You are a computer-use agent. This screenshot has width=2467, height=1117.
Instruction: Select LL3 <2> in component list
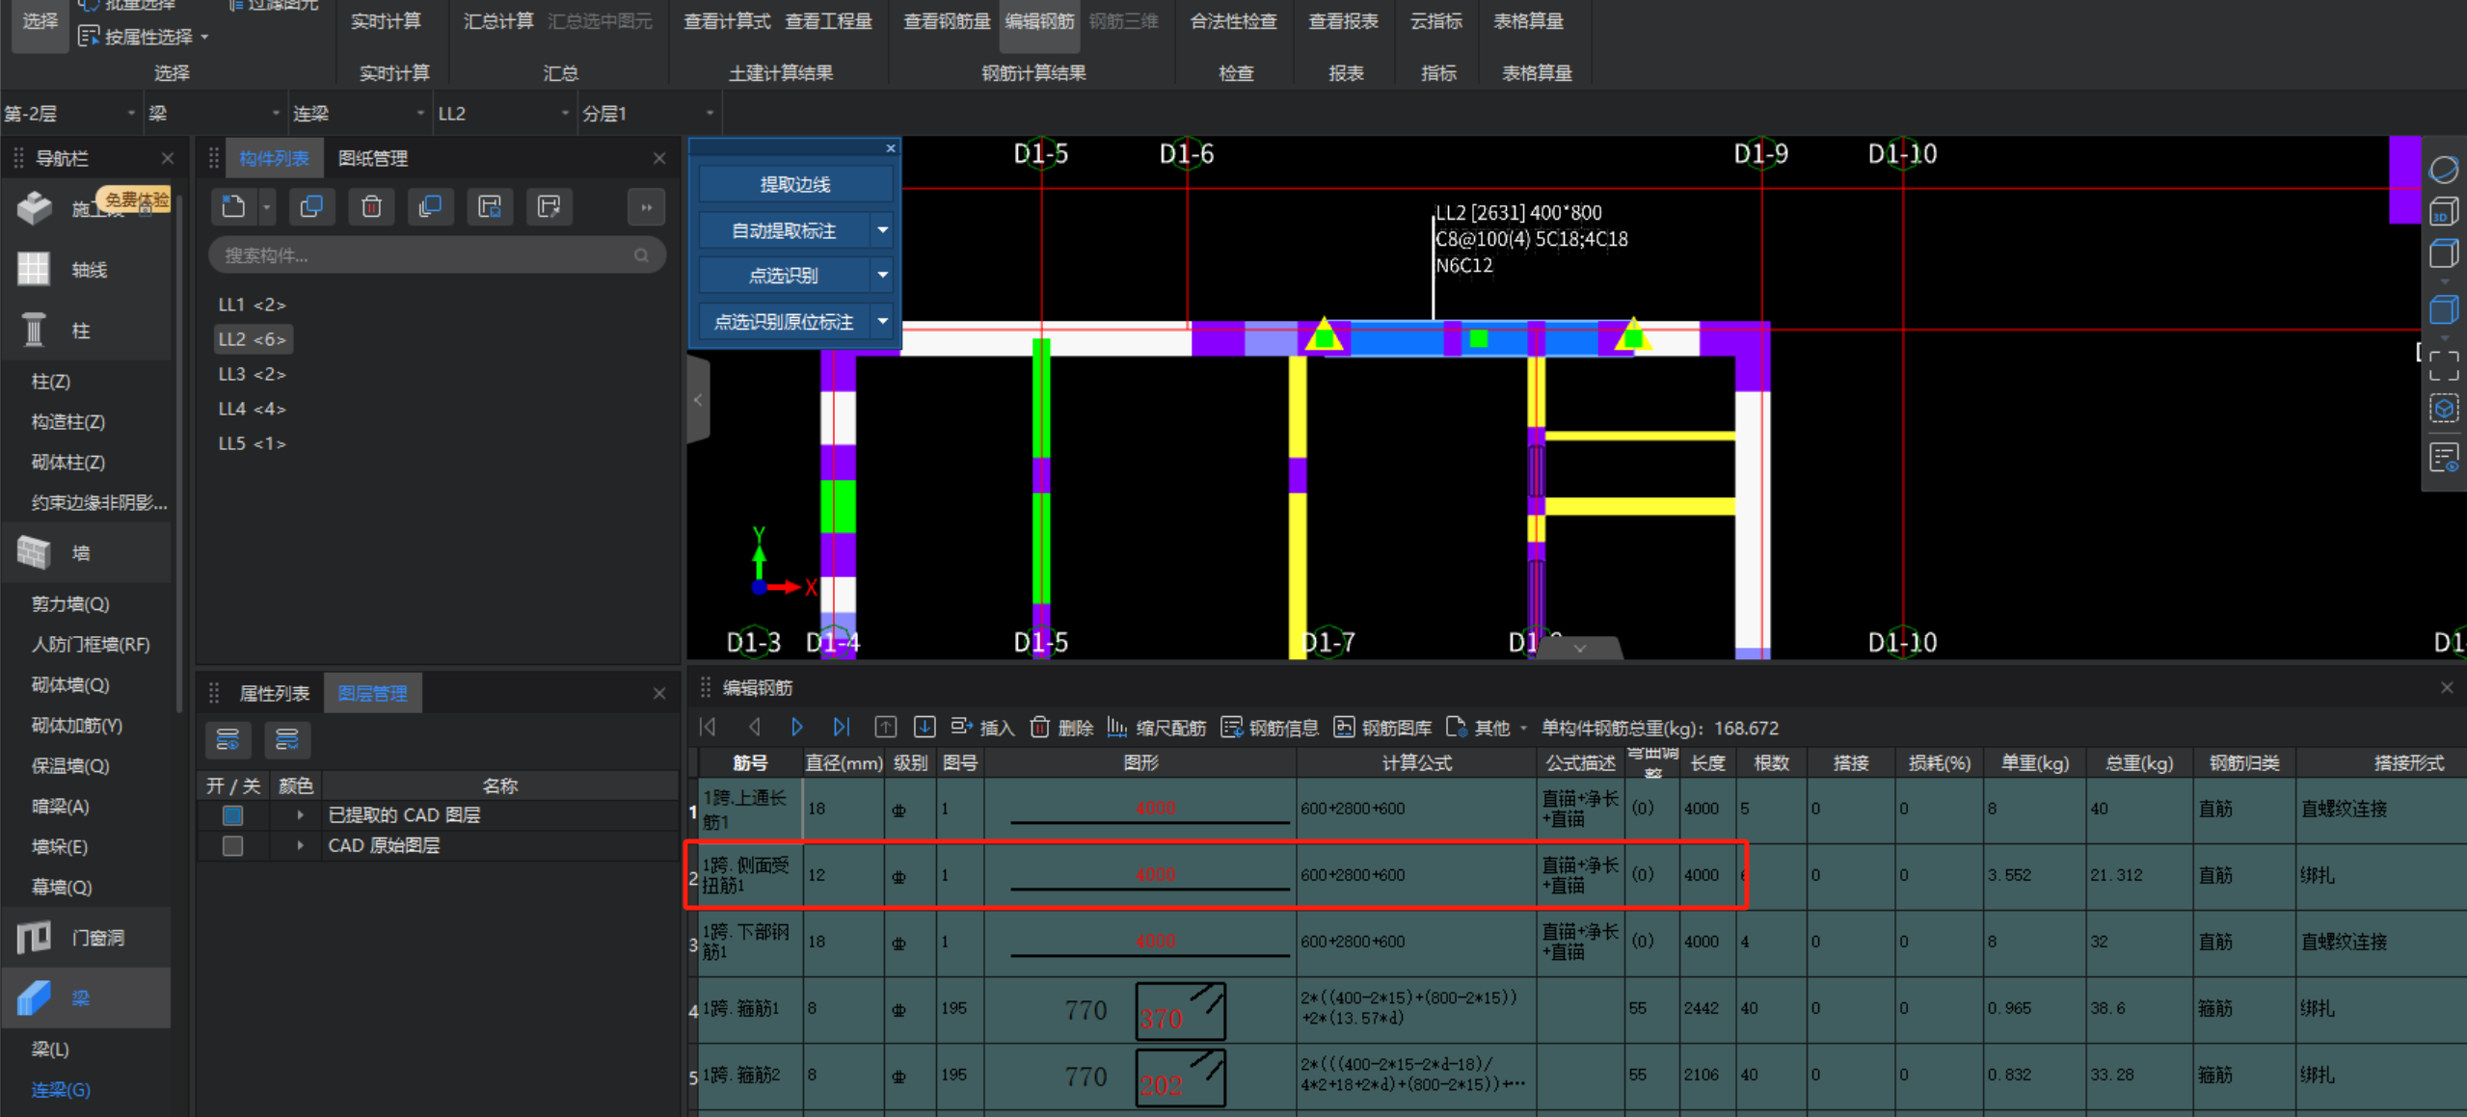[x=252, y=374]
